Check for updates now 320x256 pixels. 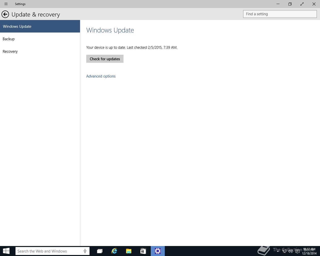pos(105,59)
